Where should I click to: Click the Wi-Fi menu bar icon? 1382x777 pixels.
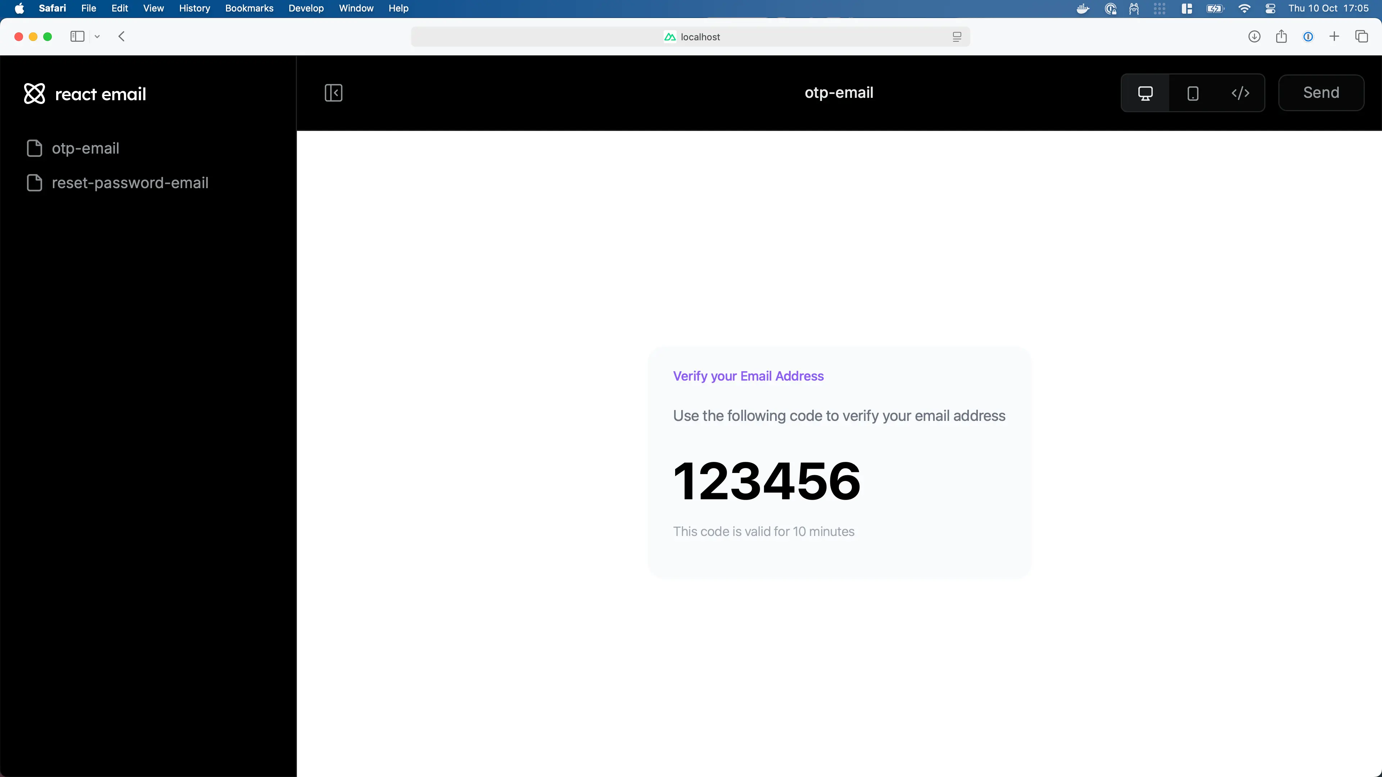click(1244, 9)
